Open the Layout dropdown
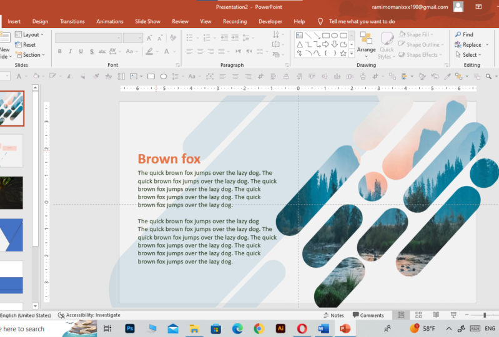The height and width of the screenshot is (337, 499). point(29,34)
